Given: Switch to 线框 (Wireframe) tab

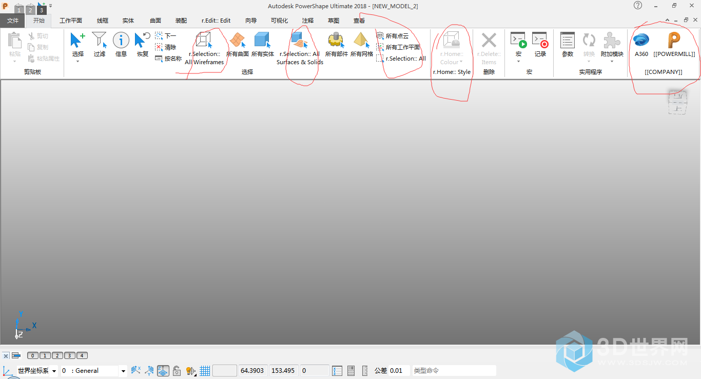Looking at the screenshot, I should [x=103, y=21].
